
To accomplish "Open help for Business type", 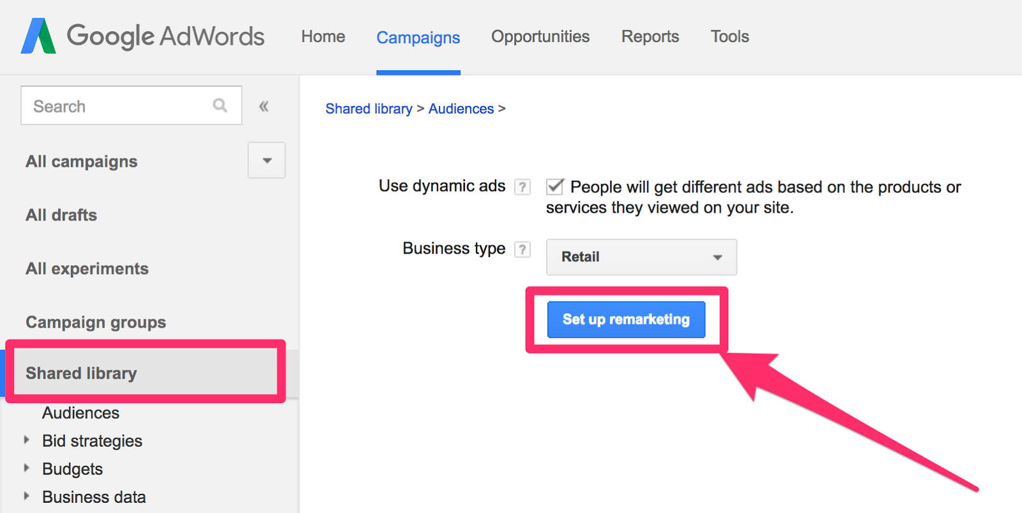I will pyautogui.click(x=522, y=249).
